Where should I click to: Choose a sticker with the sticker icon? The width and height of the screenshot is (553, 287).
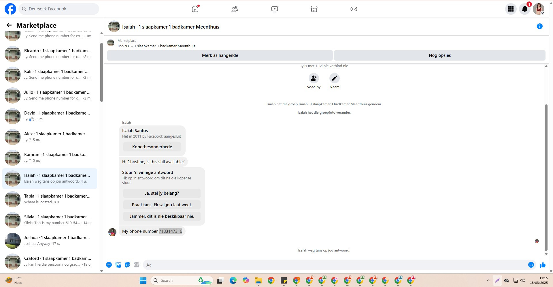[127, 265]
